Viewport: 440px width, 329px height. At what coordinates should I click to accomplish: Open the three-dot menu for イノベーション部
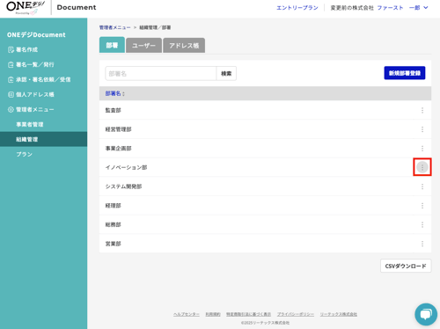[x=422, y=167]
